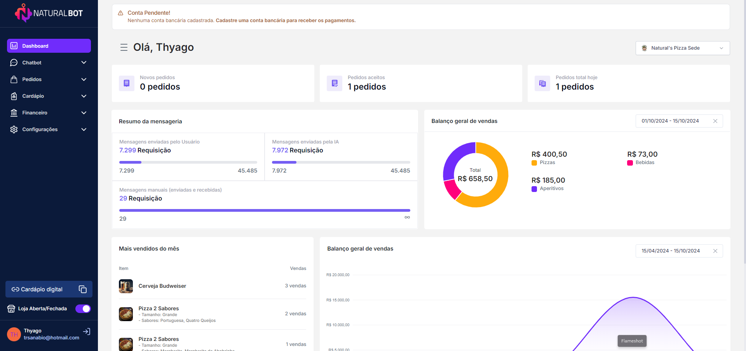Click the hamburger menu icon beside greeting
Viewport: 746px width, 351px height.
coord(124,47)
